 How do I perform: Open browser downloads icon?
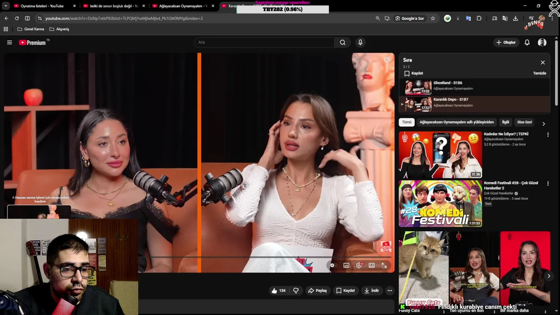coord(515,18)
